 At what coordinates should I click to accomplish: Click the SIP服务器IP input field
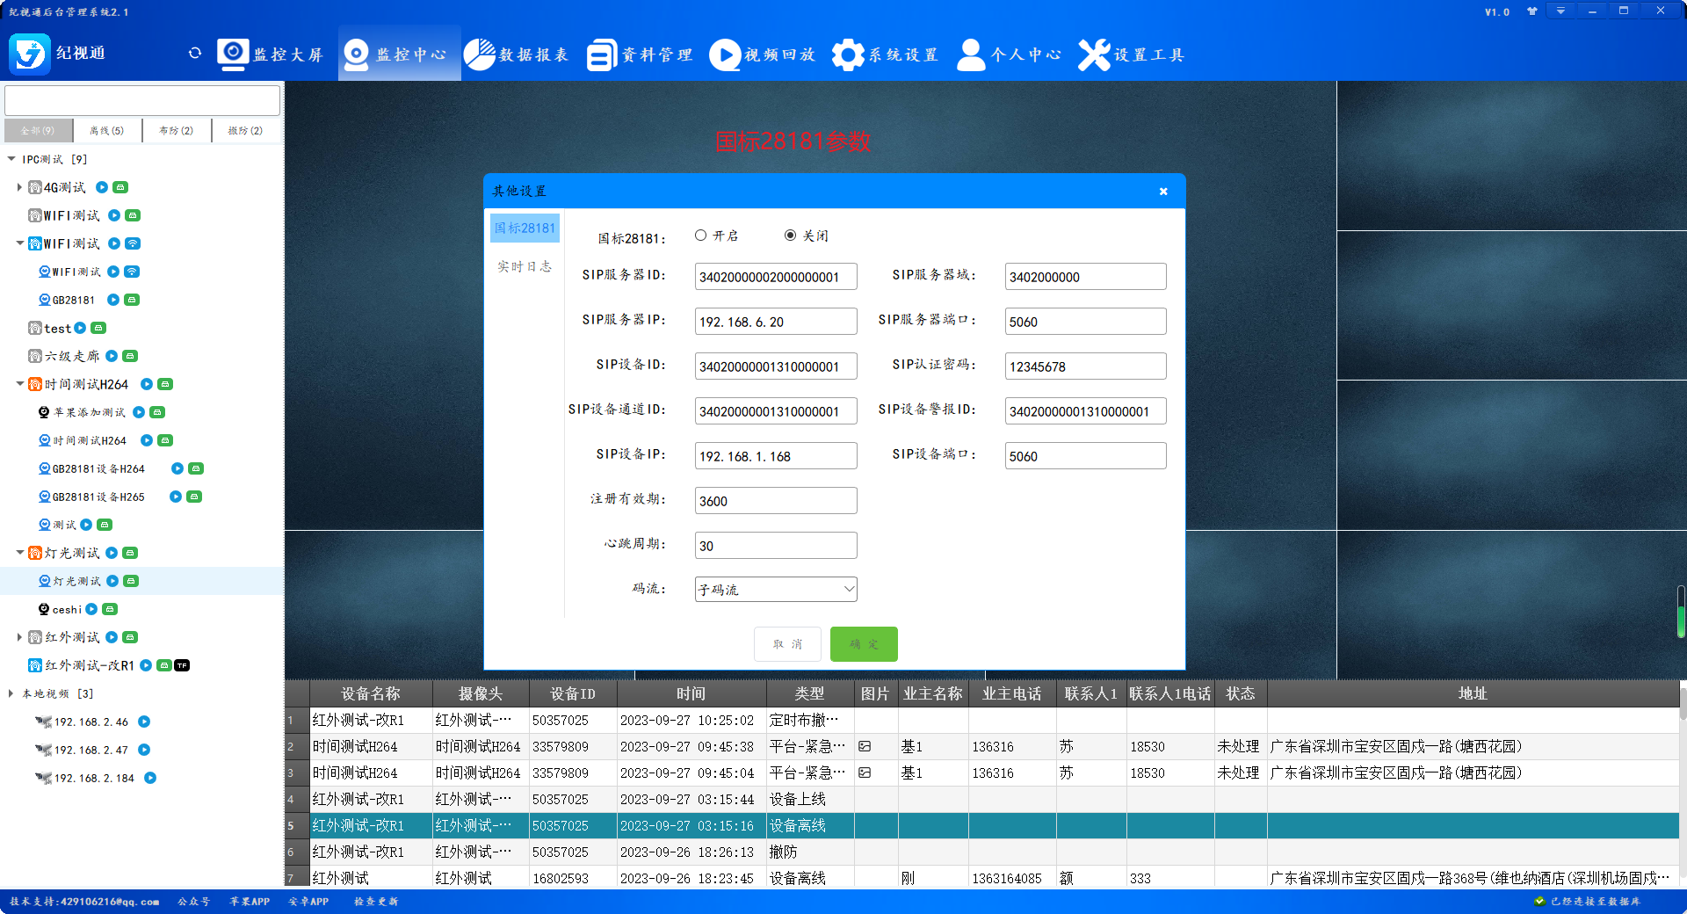click(776, 321)
